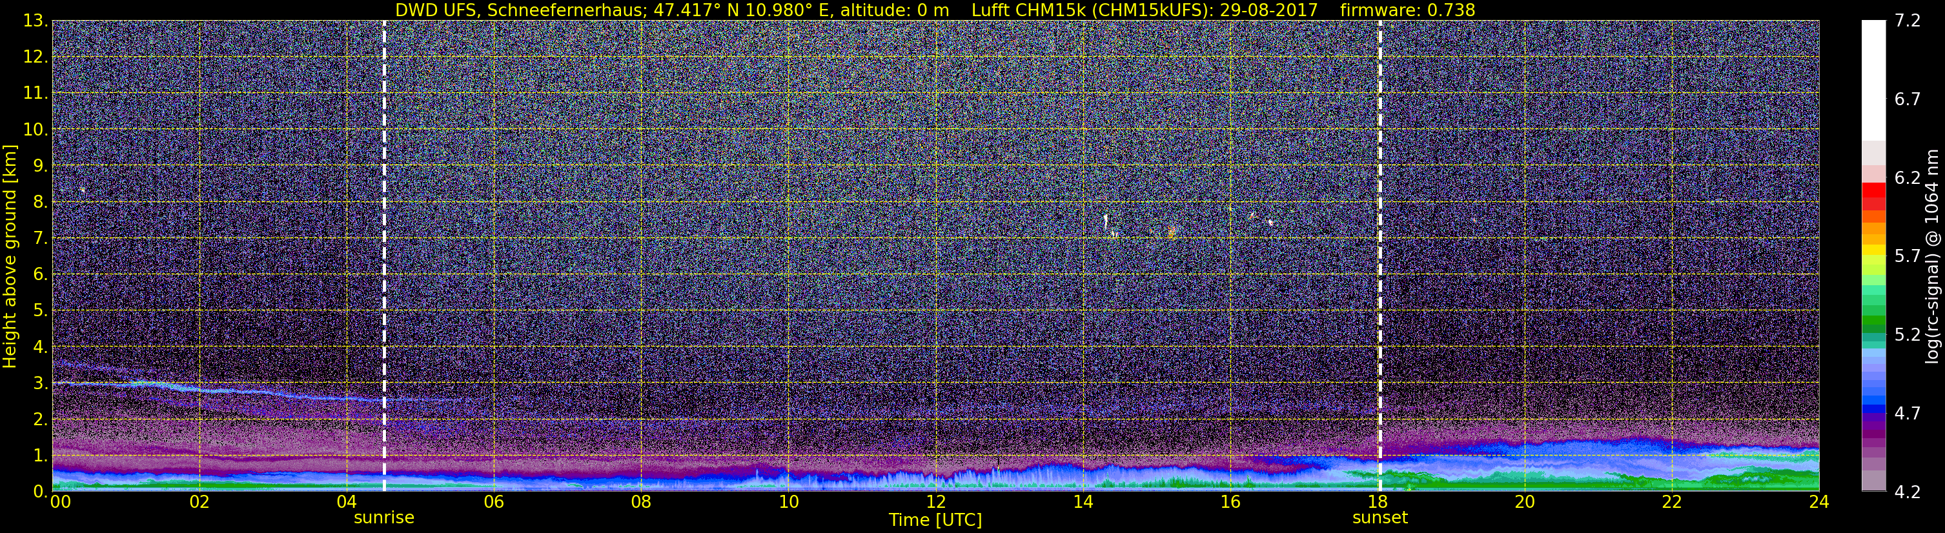This screenshot has height=533, width=1945.
Task: Click the '12' tick on the time axis
Action: [935, 502]
